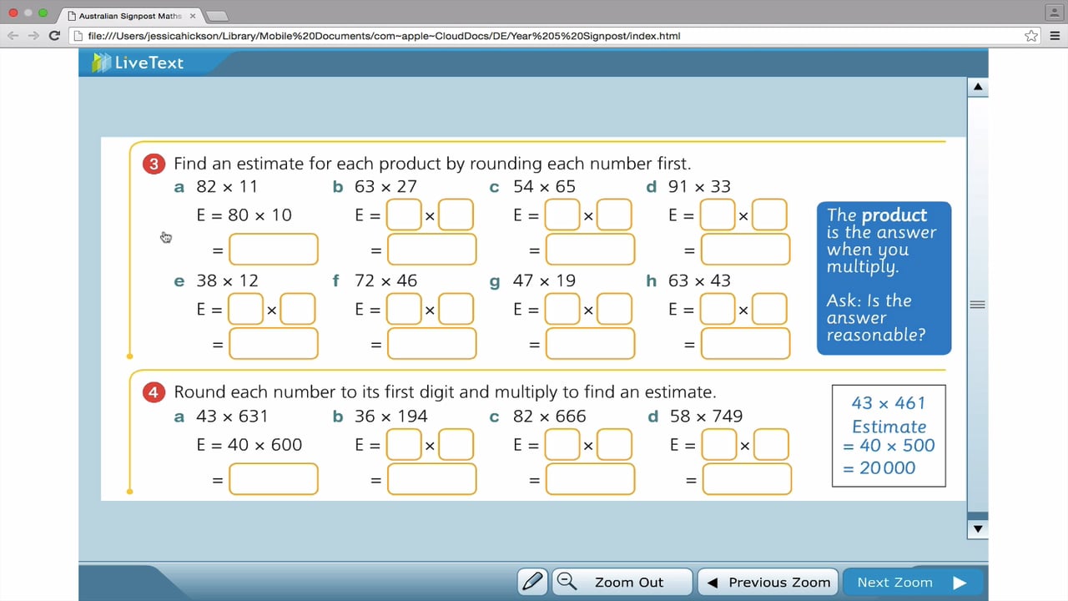1068x601 pixels.
Task: Click the answer box for 3d 91 × 33
Action: pyautogui.click(x=745, y=250)
